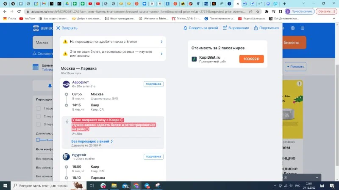Tick the first Пересадки filter checkbox
Screen dimensions: 339x190
[39, 108]
